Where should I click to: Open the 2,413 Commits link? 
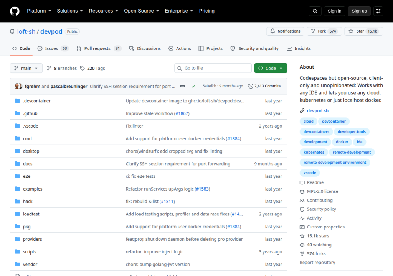(x=264, y=86)
